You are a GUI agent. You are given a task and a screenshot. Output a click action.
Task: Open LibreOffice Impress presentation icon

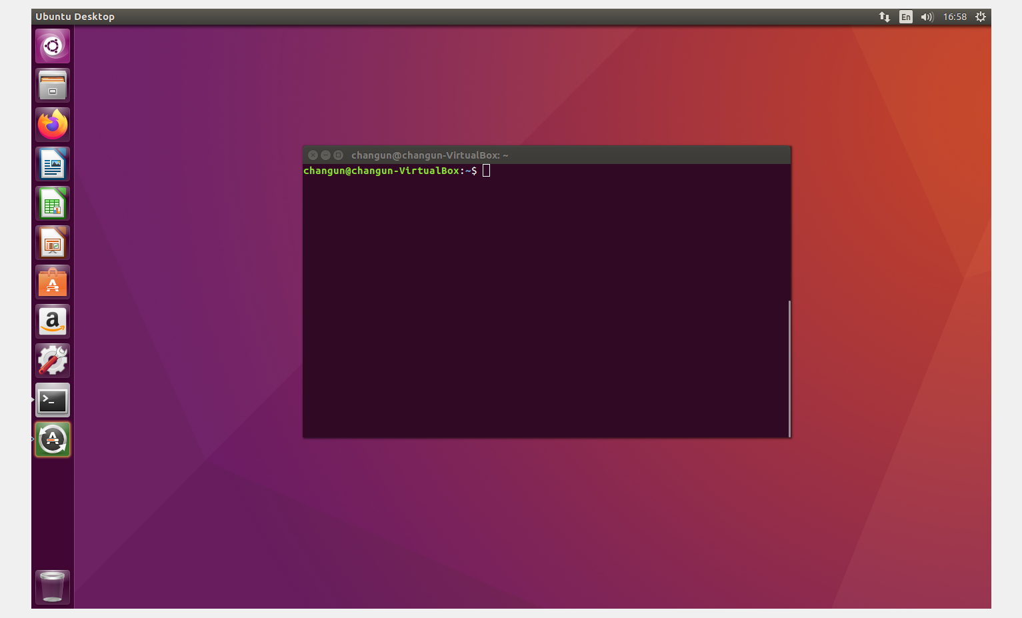point(53,243)
